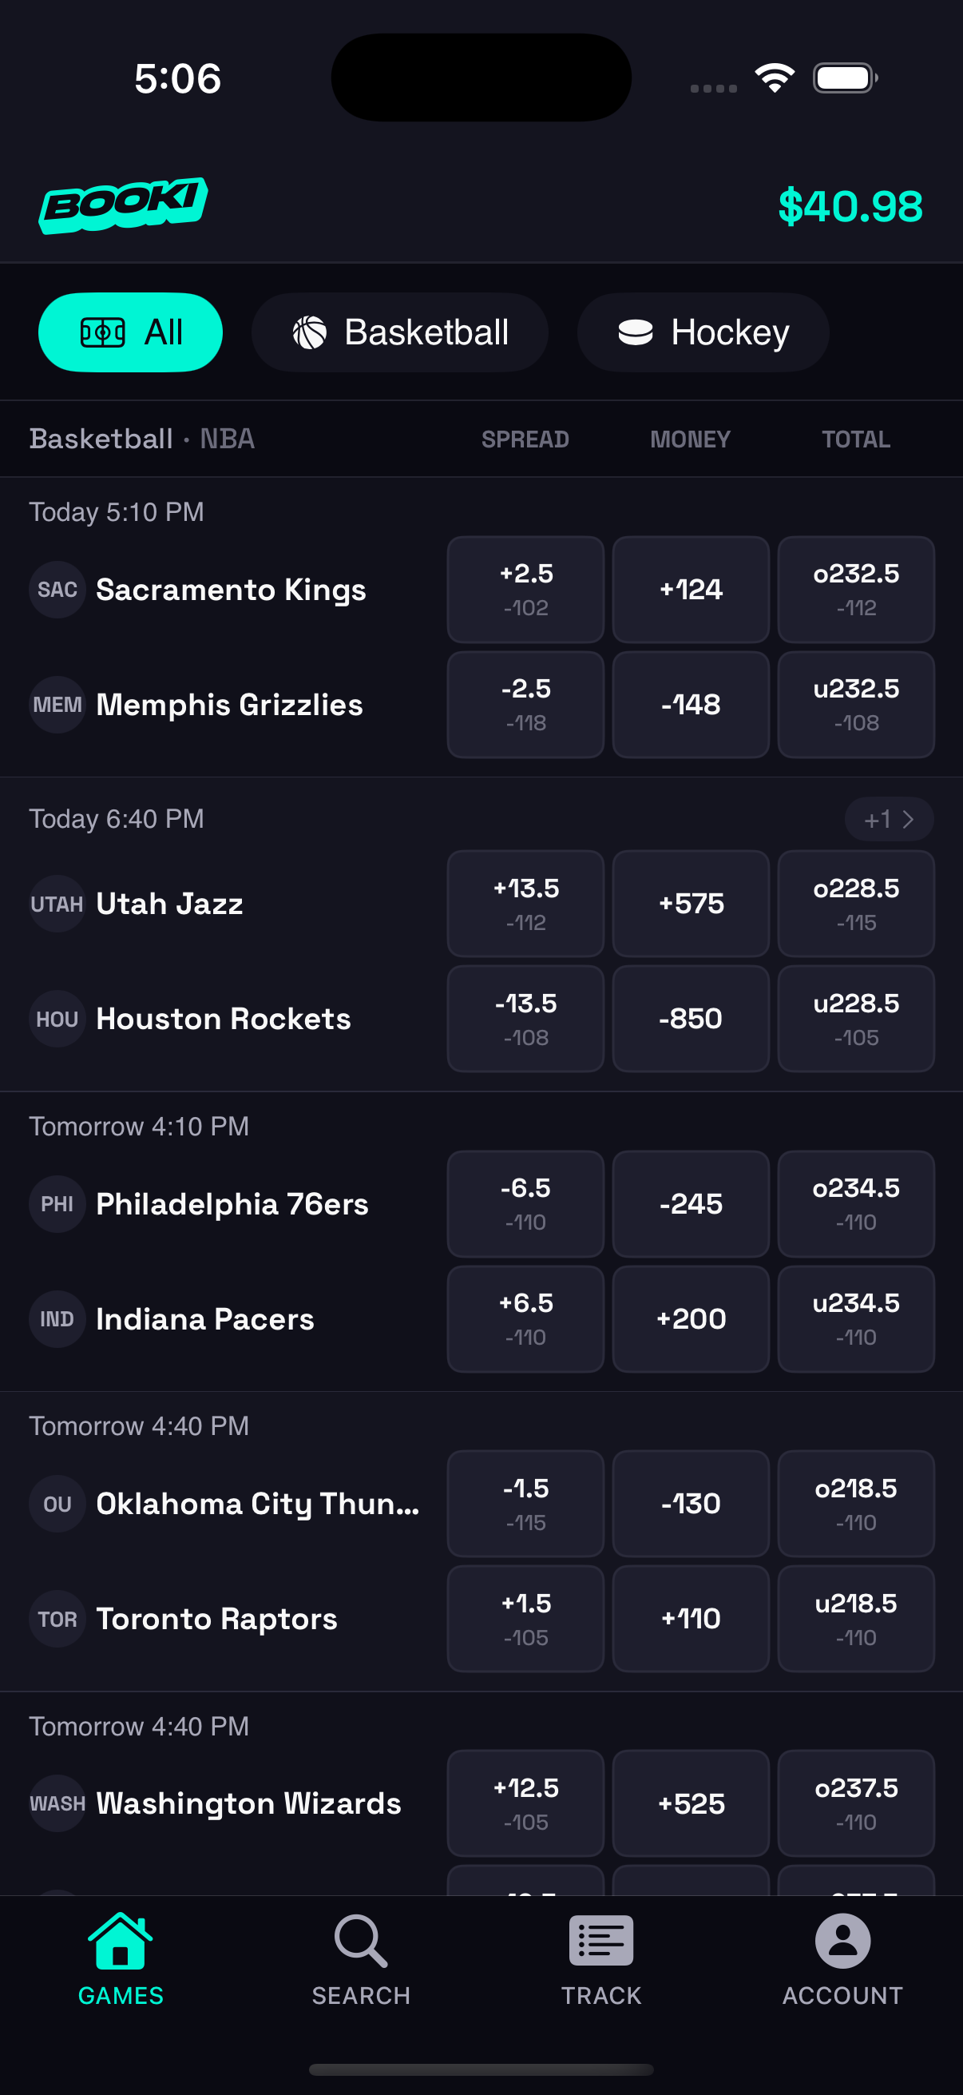Select Houston Rockets -13.5 spread
Screen dimensions: 963x2095
coord(525,1019)
